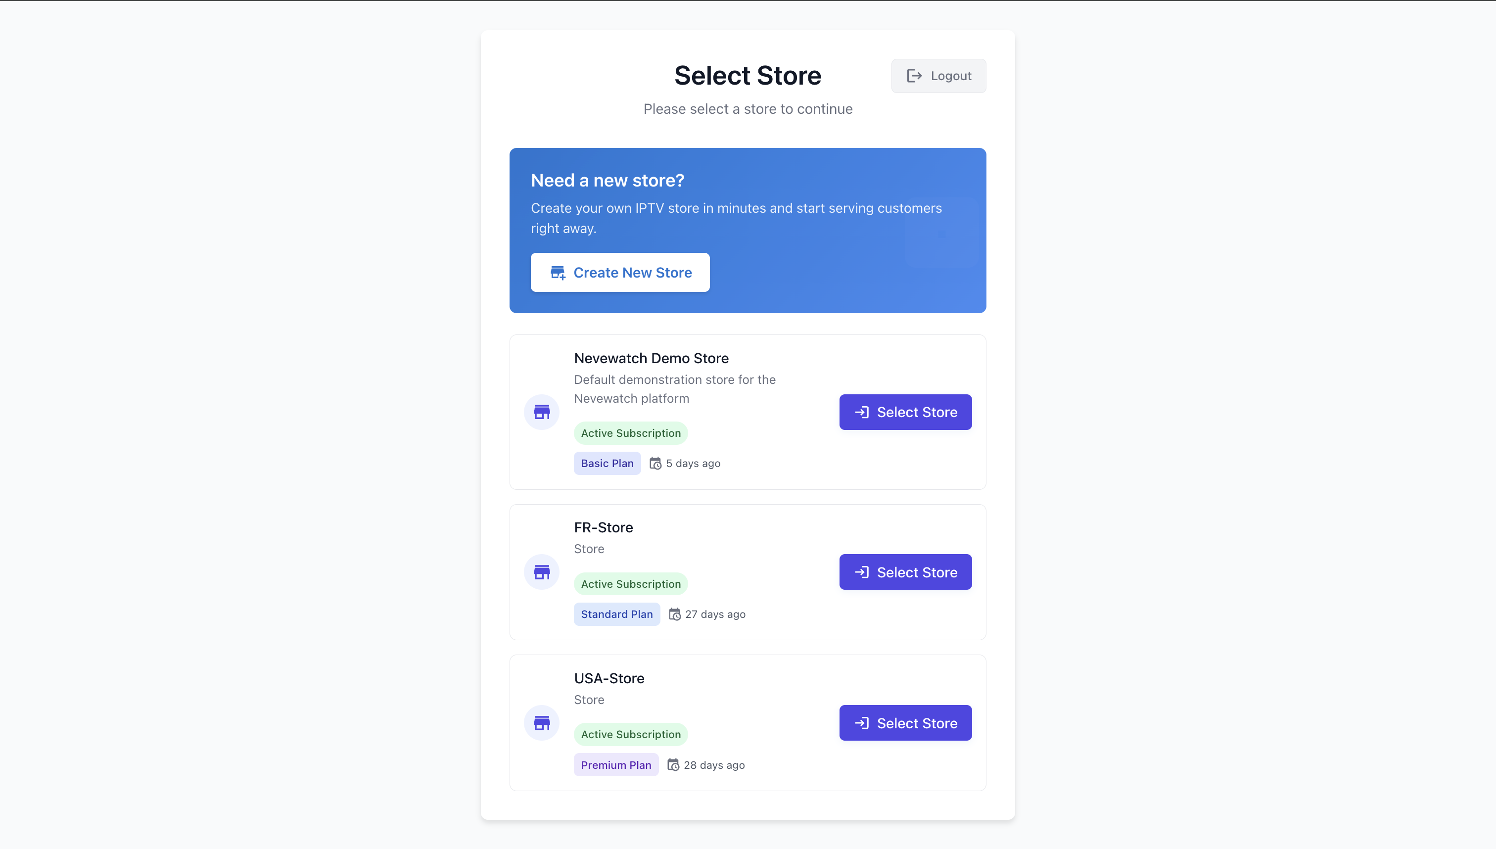Click Active Subscription badge on USA-Store
This screenshot has height=849, width=1496.
[x=630, y=735]
